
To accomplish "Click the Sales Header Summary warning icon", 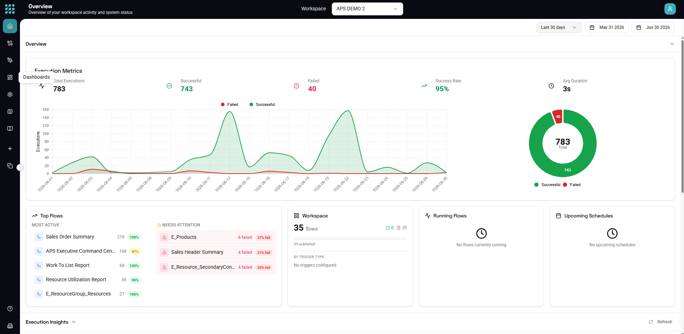I will click(x=164, y=252).
